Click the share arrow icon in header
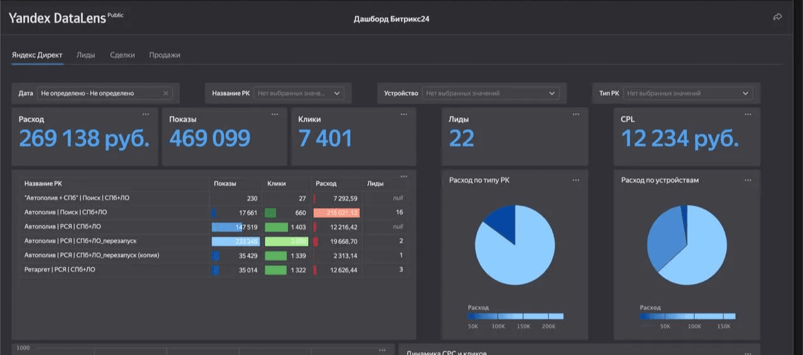The height and width of the screenshot is (355, 803). coord(778,17)
